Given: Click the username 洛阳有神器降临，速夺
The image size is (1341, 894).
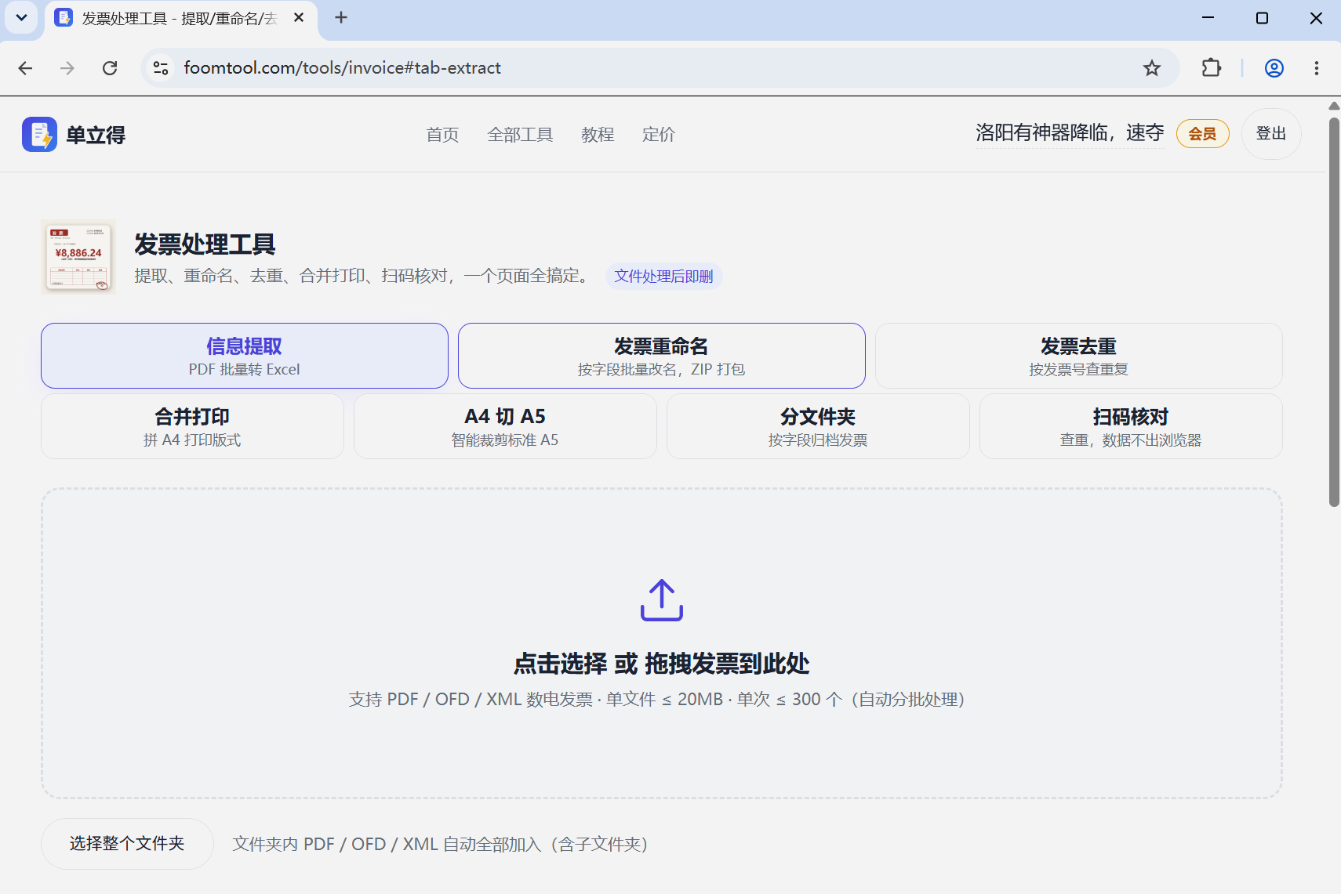Looking at the screenshot, I should click(x=1070, y=133).
